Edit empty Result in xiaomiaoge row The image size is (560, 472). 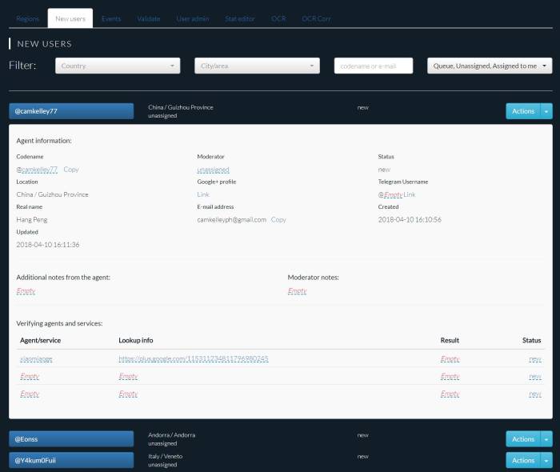click(450, 358)
